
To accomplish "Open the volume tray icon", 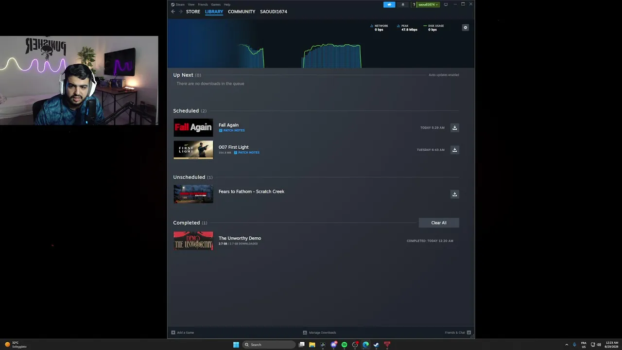I will (x=599, y=345).
